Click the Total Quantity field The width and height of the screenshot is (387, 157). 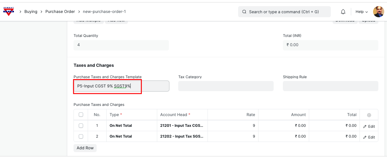click(121, 45)
